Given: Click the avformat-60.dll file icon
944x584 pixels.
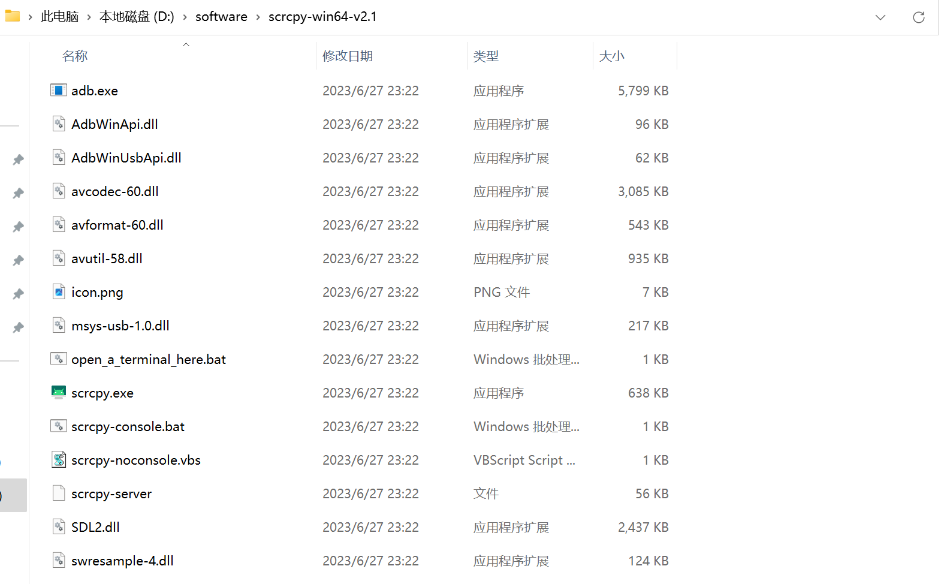Looking at the screenshot, I should 58,225.
